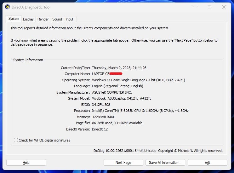Open the Display tab
Screen dimensions: 234x173
coord(28,19)
